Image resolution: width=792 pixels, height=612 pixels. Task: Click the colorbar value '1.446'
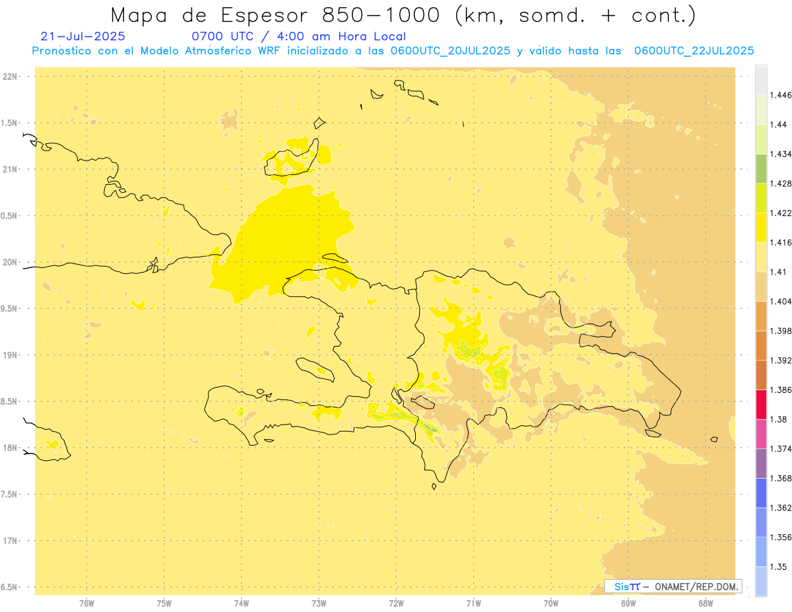(781, 95)
